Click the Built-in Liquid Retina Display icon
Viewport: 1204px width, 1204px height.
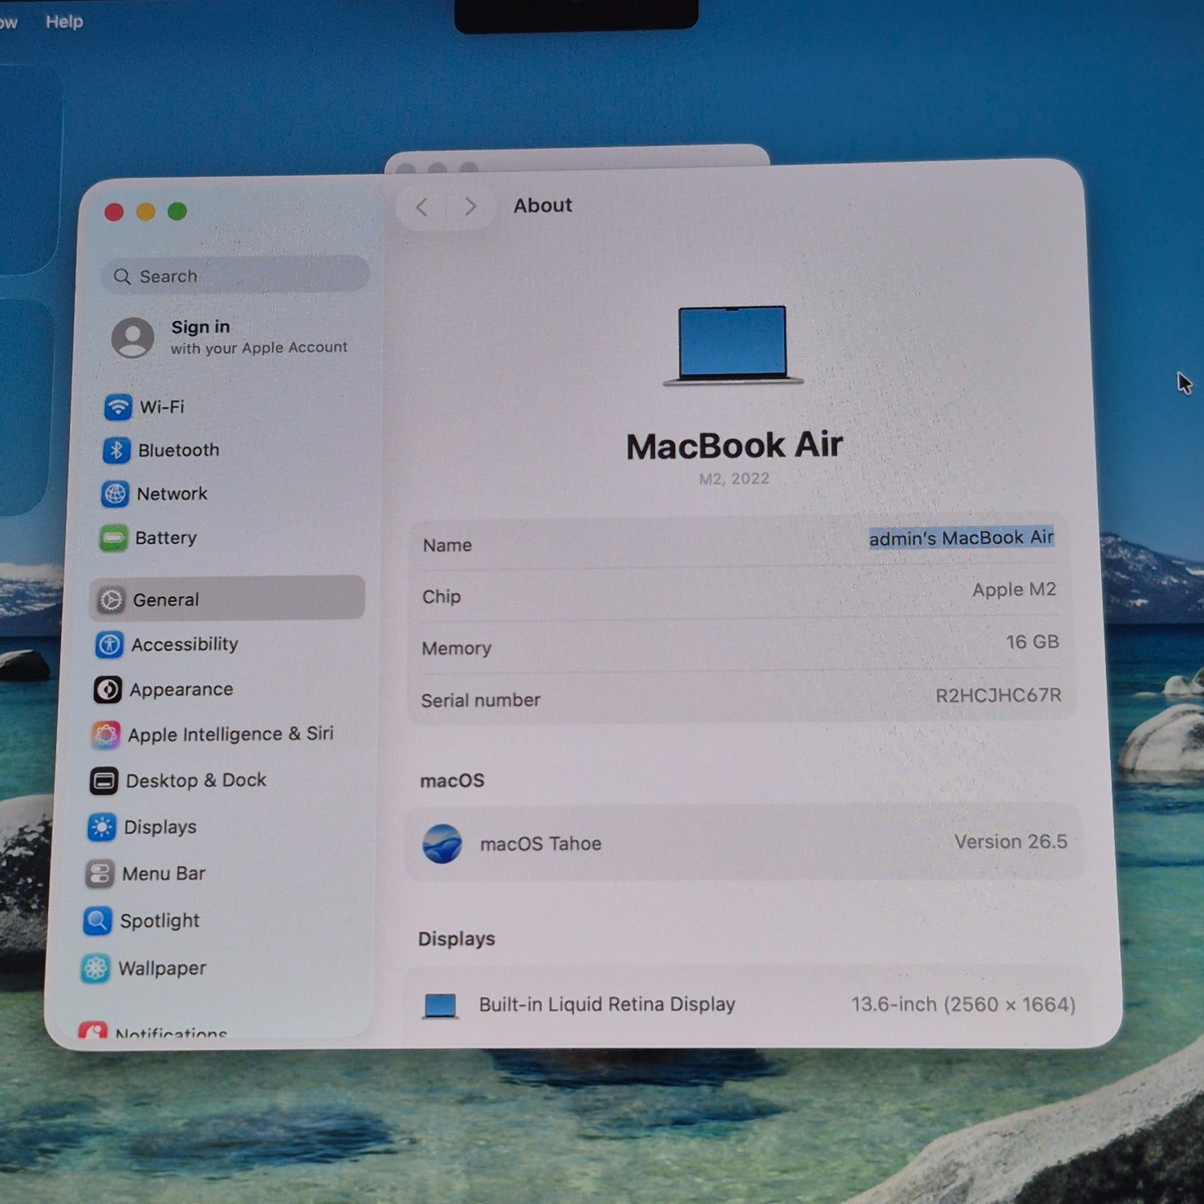pyautogui.click(x=440, y=1006)
